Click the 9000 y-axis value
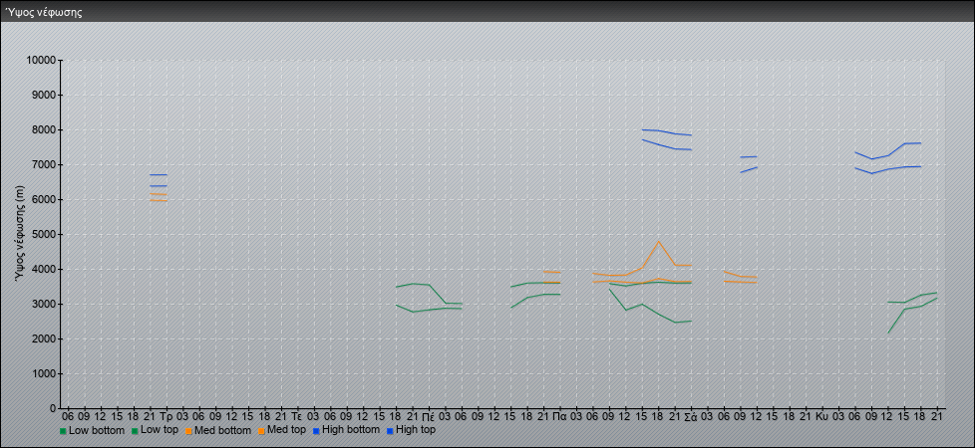 coord(44,95)
